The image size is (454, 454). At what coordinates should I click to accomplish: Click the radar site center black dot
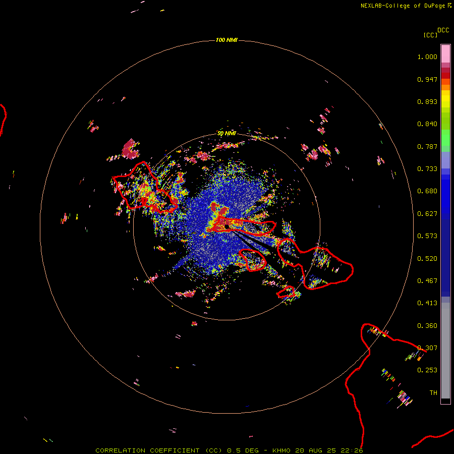(226, 226)
